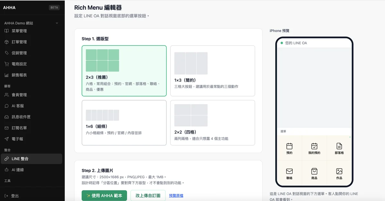Click the 訊息收件匣 inbox icon
This screenshot has width=385, height=201.
[6, 117]
